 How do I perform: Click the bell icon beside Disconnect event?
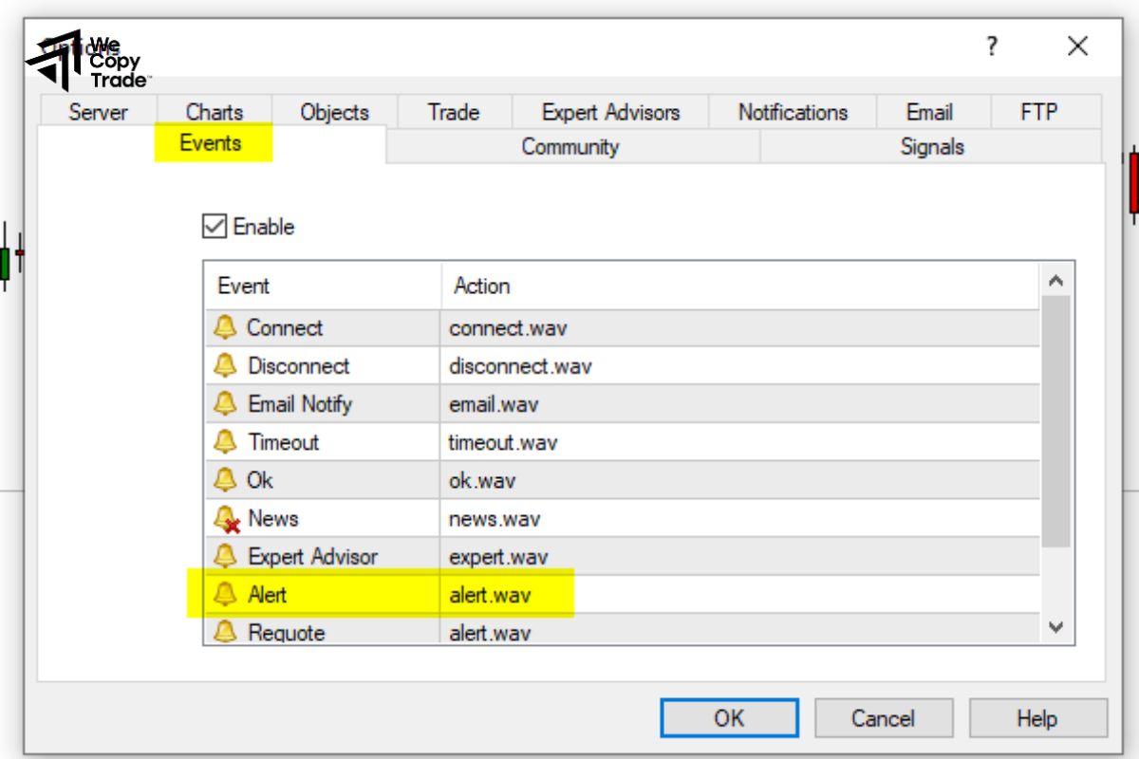(x=227, y=365)
